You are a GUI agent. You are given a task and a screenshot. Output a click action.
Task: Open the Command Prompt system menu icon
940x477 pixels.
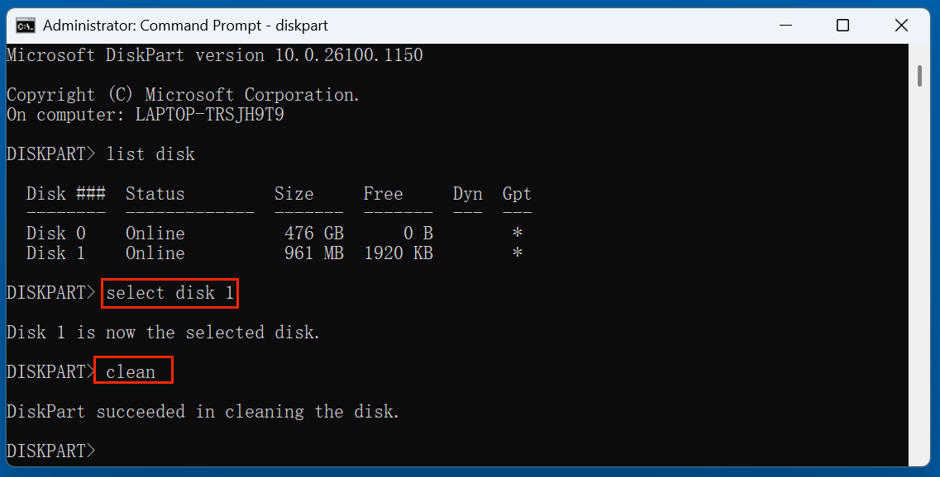[x=24, y=25]
